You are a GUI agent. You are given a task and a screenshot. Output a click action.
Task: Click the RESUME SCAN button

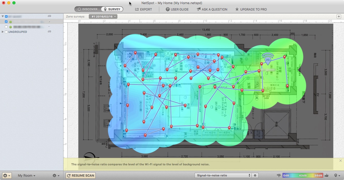(81, 176)
